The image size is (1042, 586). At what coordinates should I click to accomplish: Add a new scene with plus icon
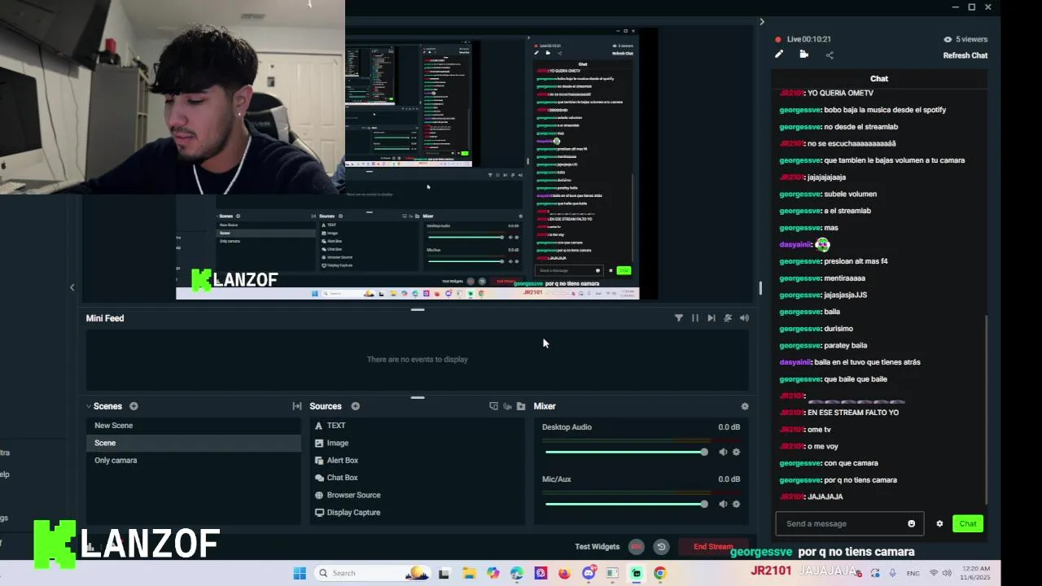tap(134, 406)
